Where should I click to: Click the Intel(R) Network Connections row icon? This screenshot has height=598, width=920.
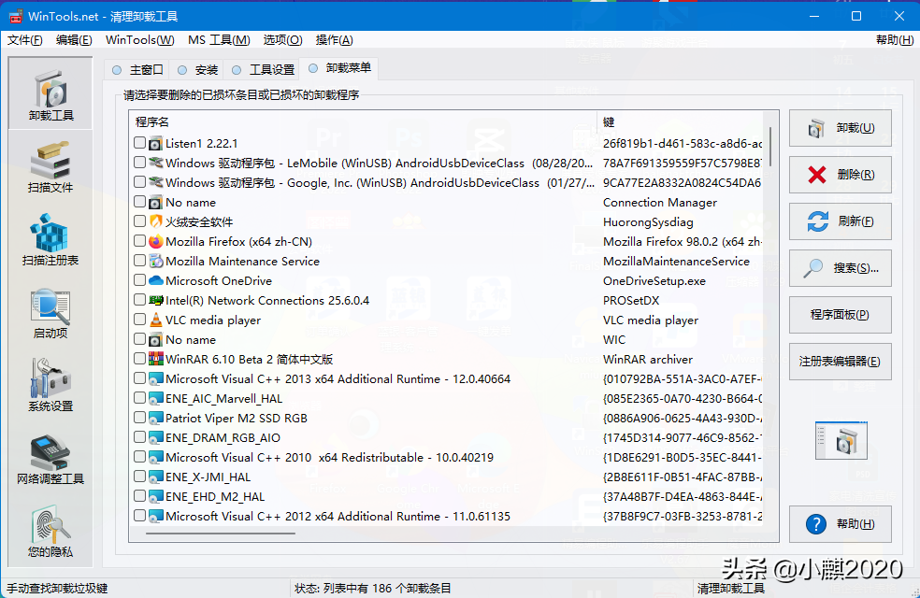(x=155, y=300)
